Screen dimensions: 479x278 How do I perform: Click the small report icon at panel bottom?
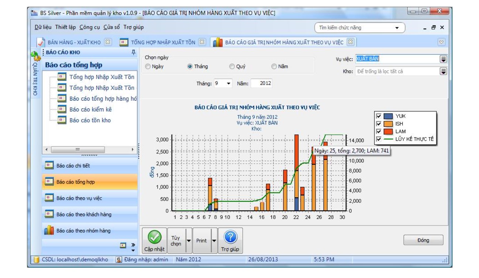tap(123, 245)
